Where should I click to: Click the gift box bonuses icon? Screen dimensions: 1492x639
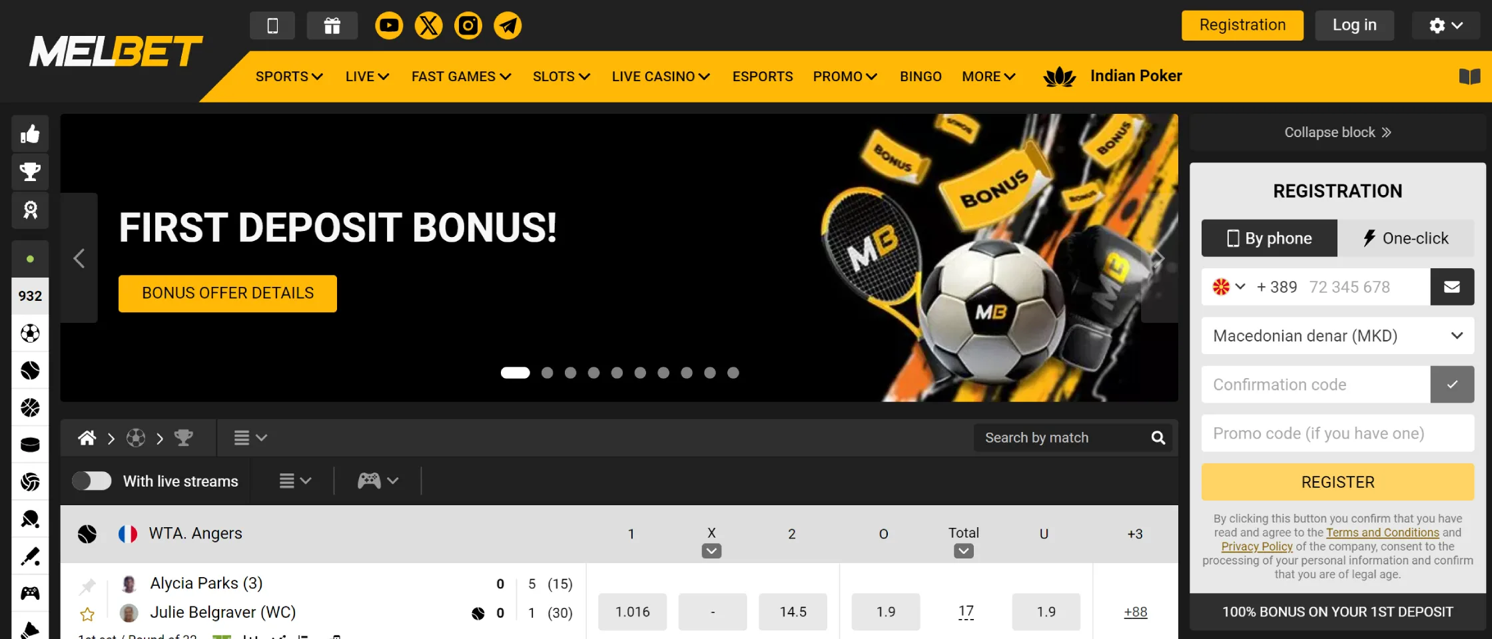tap(332, 26)
